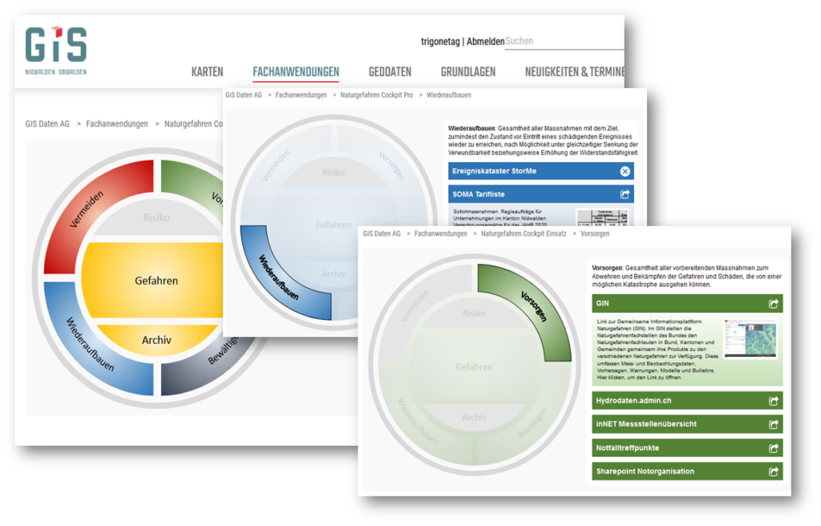821x526 pixels.
Task: Open inNET Messstellenübersicht via its link icon
Action: pyautogui.click(x=773, y=424)
